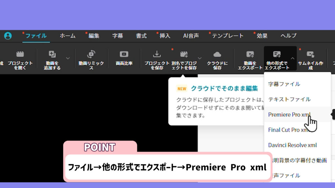Image resolution: width=335 pixels, height=188 pixels.
Task: Choose Davinci Resolve xml export option
Action: (297, 145)
